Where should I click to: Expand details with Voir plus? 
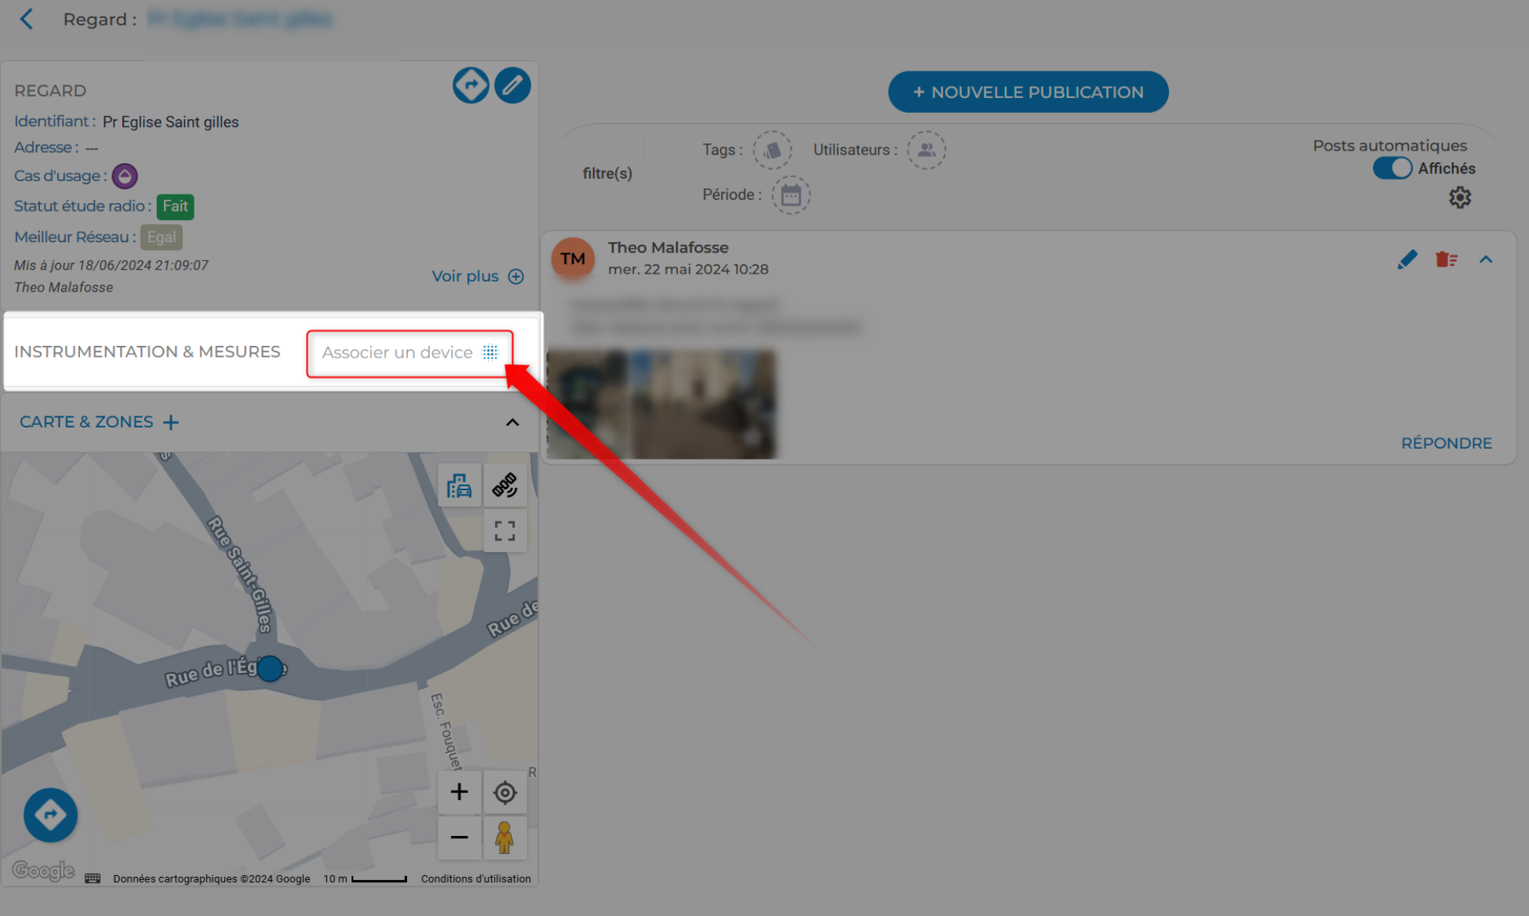click(x=477, y=277)
